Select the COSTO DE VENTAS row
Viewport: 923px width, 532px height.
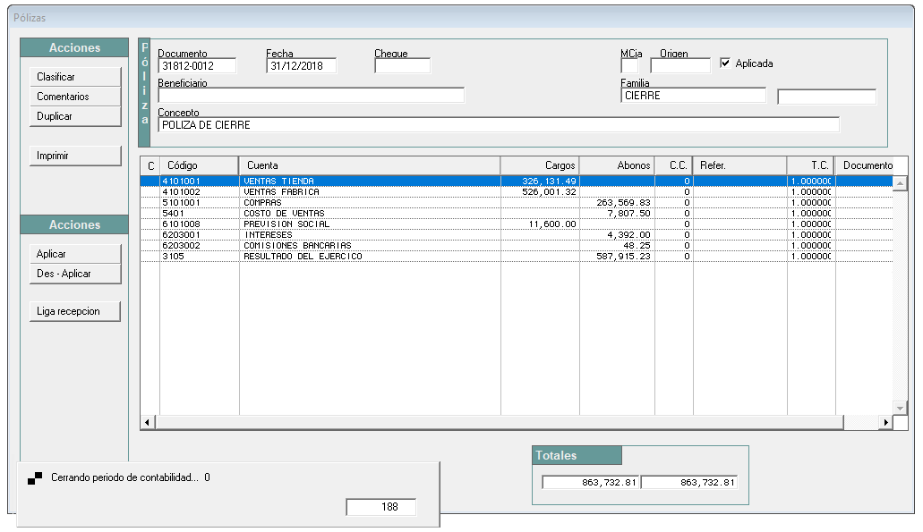click(517, 214)
